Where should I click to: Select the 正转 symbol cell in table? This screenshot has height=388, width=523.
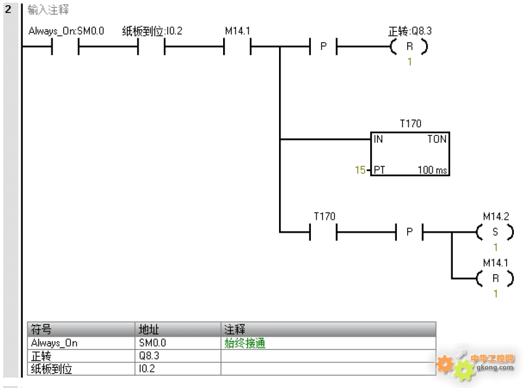81,356
